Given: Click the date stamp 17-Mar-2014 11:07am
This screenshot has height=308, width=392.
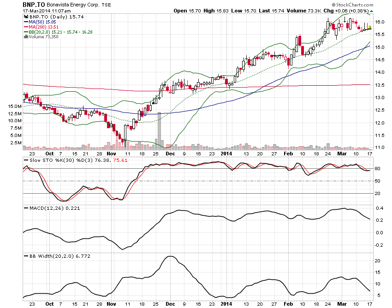Looking at the screenshot, I should [x=47, y=11].
